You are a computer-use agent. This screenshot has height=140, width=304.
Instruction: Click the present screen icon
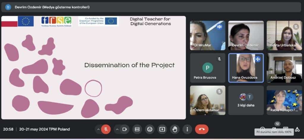pyautogui.click(x=162, y=129)
